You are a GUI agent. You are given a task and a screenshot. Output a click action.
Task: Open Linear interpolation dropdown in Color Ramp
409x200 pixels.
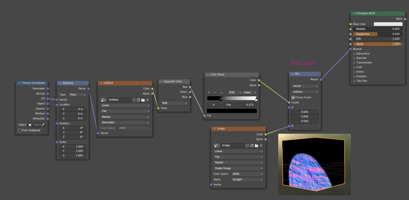tap(249, 92)
